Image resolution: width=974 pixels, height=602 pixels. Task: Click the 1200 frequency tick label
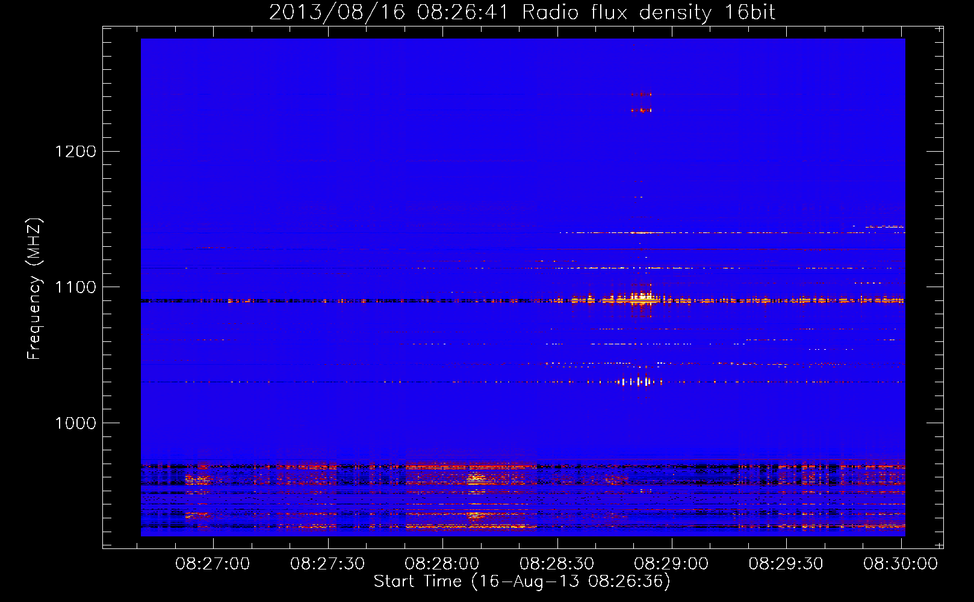pos(76,151)
